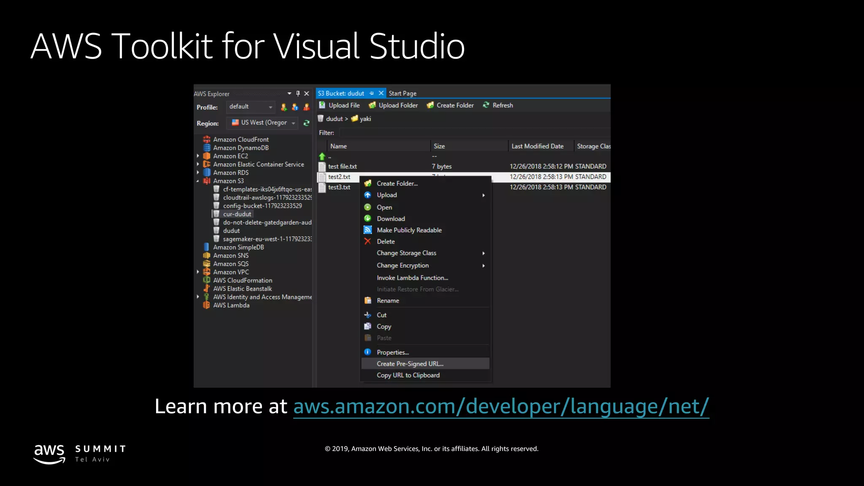Screen dimensions: 864x486
Task: Switch to the Start Page tab
Action: point(402,93)
